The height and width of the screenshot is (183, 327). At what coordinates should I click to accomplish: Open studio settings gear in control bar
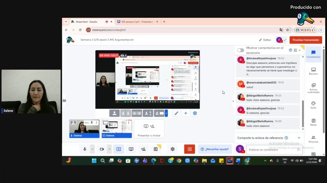coord(172,149)
